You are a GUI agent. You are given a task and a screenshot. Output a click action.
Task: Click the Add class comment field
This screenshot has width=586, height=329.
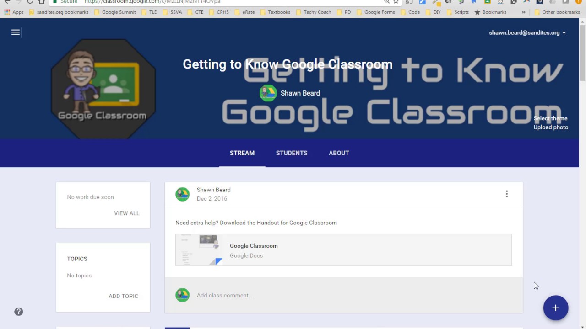(225, 296)
